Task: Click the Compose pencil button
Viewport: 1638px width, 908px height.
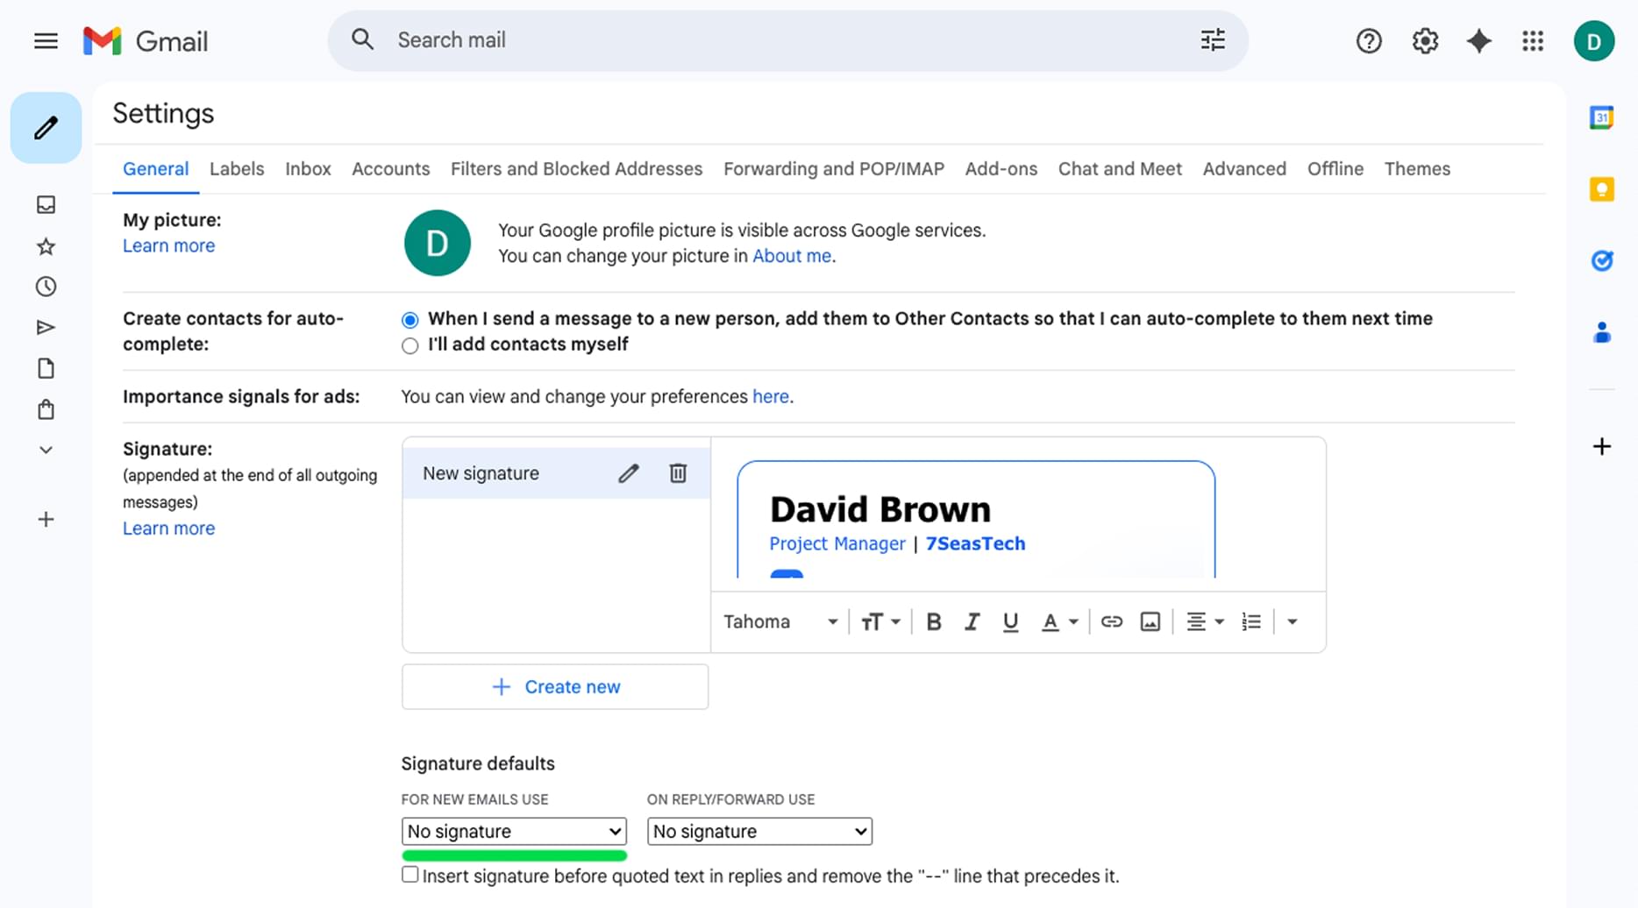Action: point(46,128)
